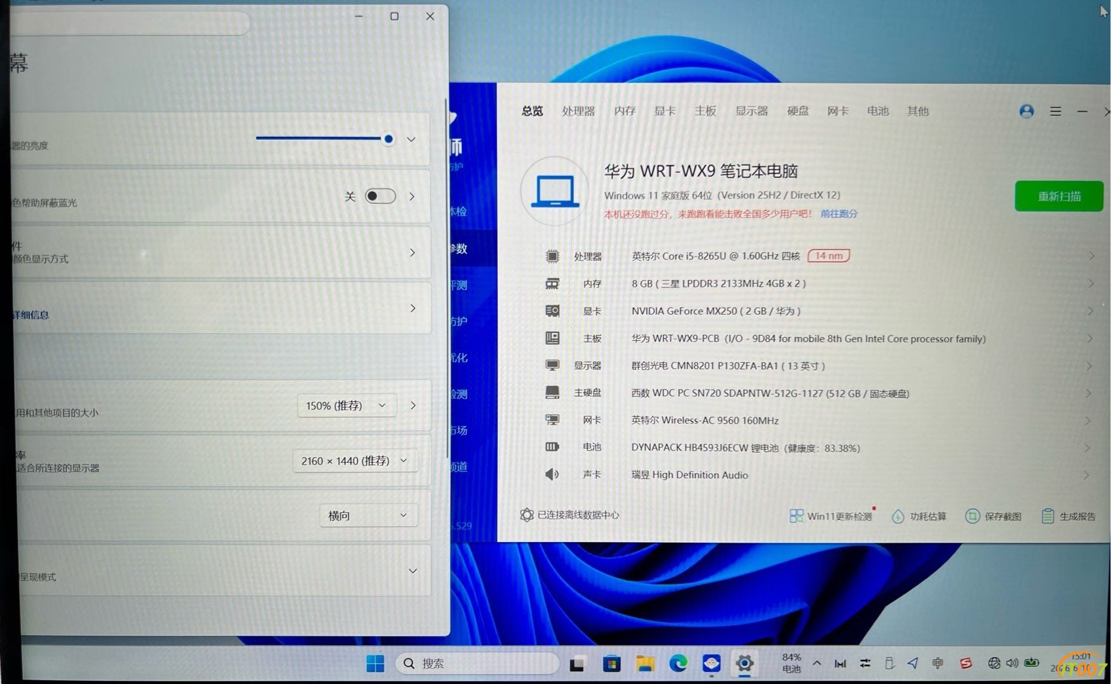This screenshot has height=684, width=1111.
Task: Click the taskbar 搜索 search box
Action: click(477, 663)
